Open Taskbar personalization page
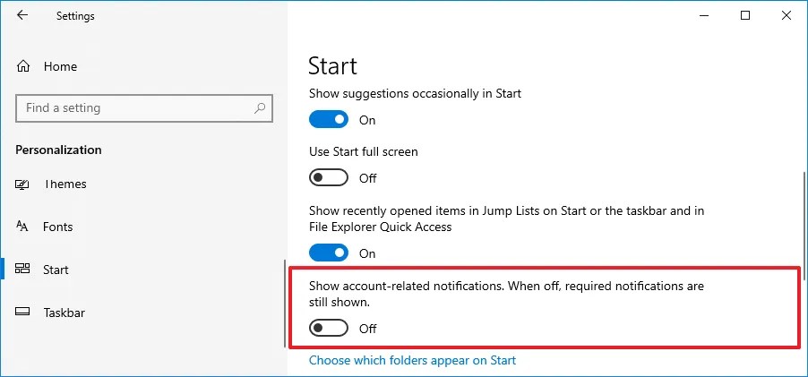Image resolution: width=808 pixels, height=377 pixels. click(x=64, y=313)
